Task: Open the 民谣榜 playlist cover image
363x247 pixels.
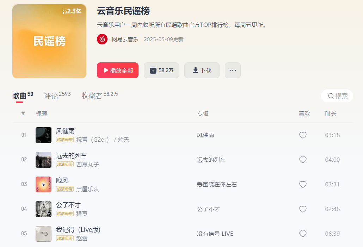Action: point(49,41)
